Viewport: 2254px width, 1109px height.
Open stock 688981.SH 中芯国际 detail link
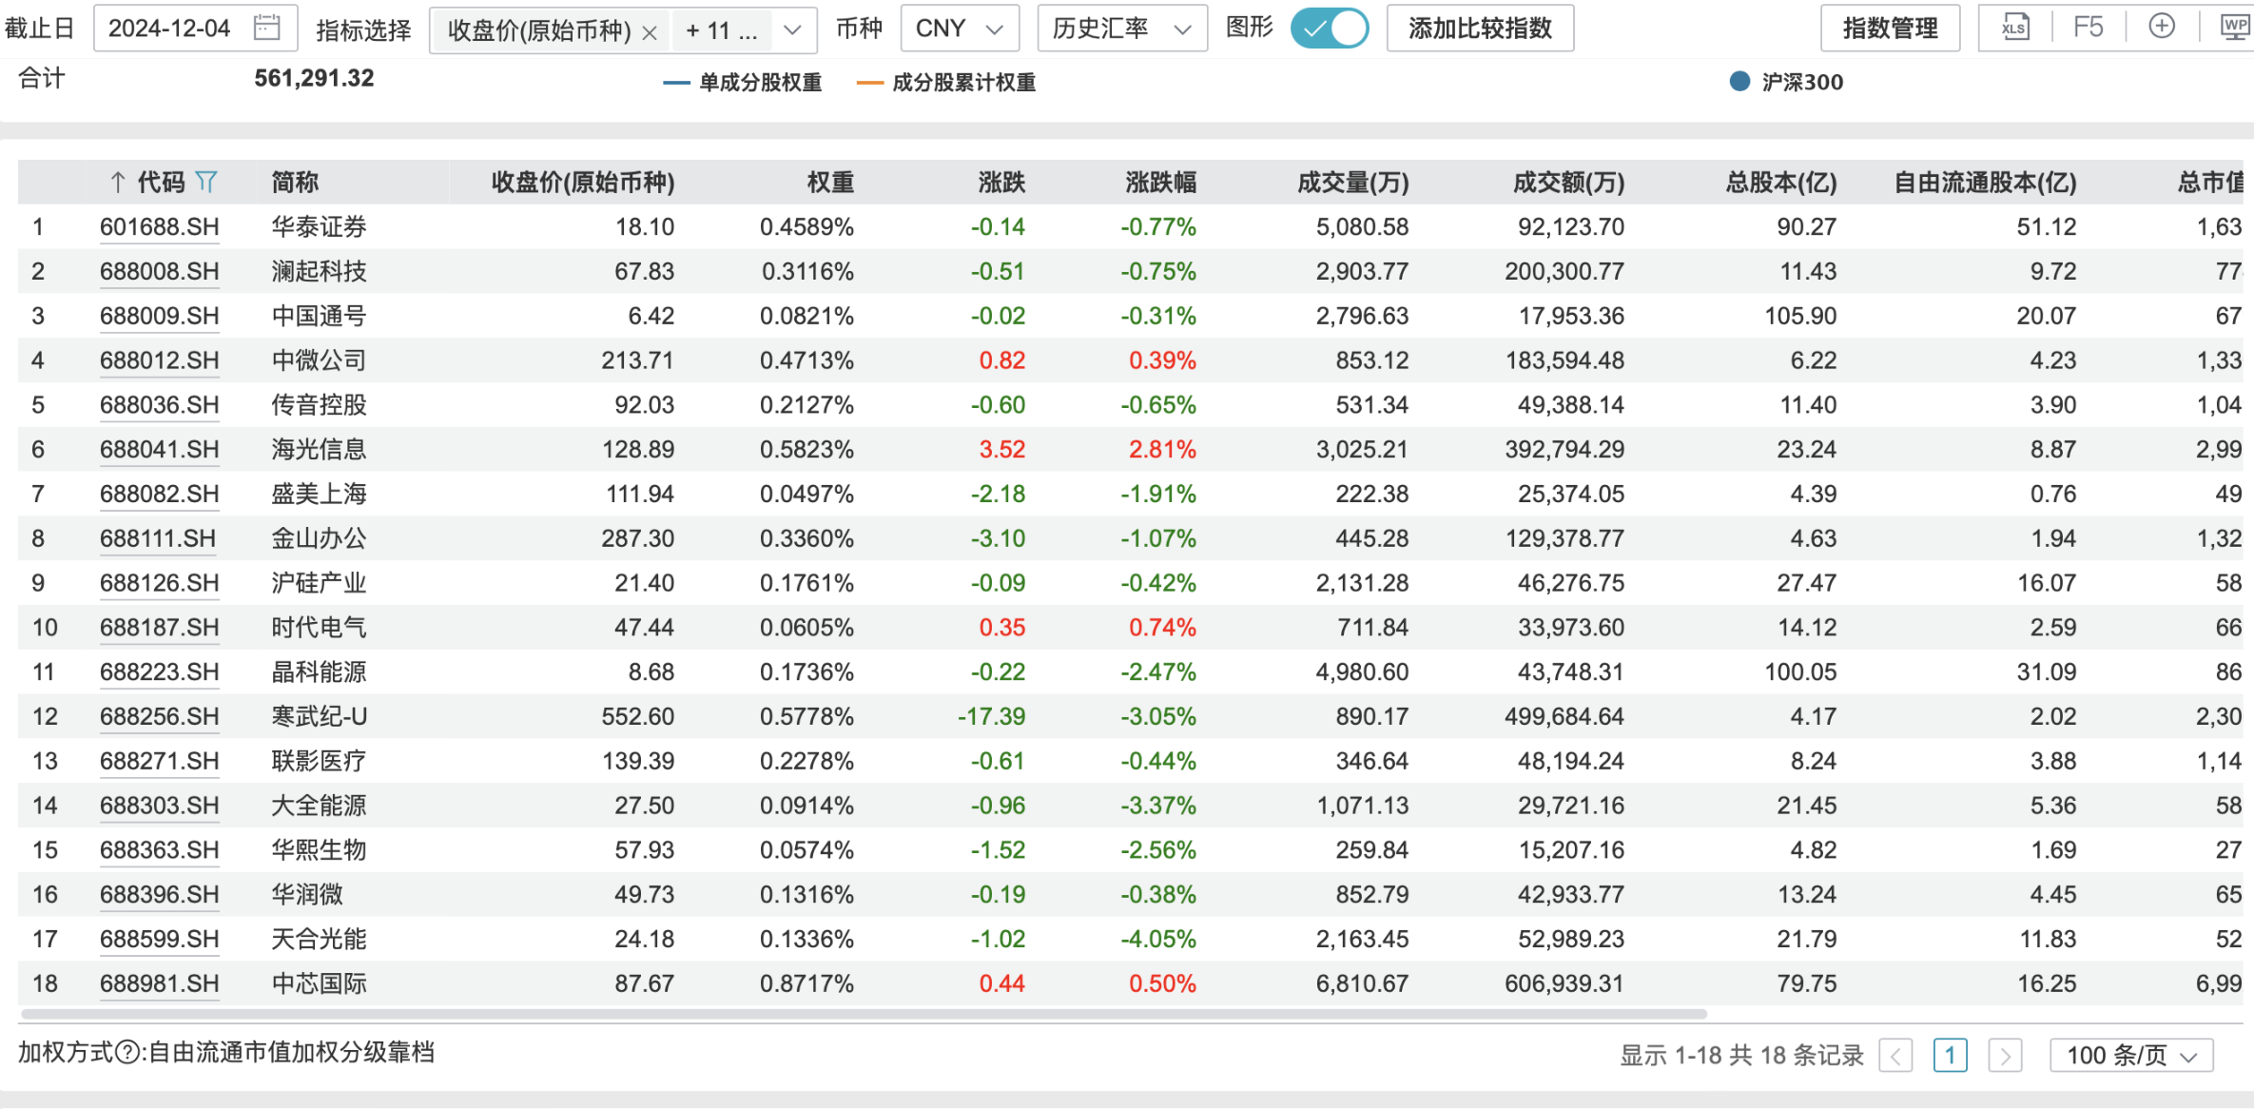pos(159,983)
